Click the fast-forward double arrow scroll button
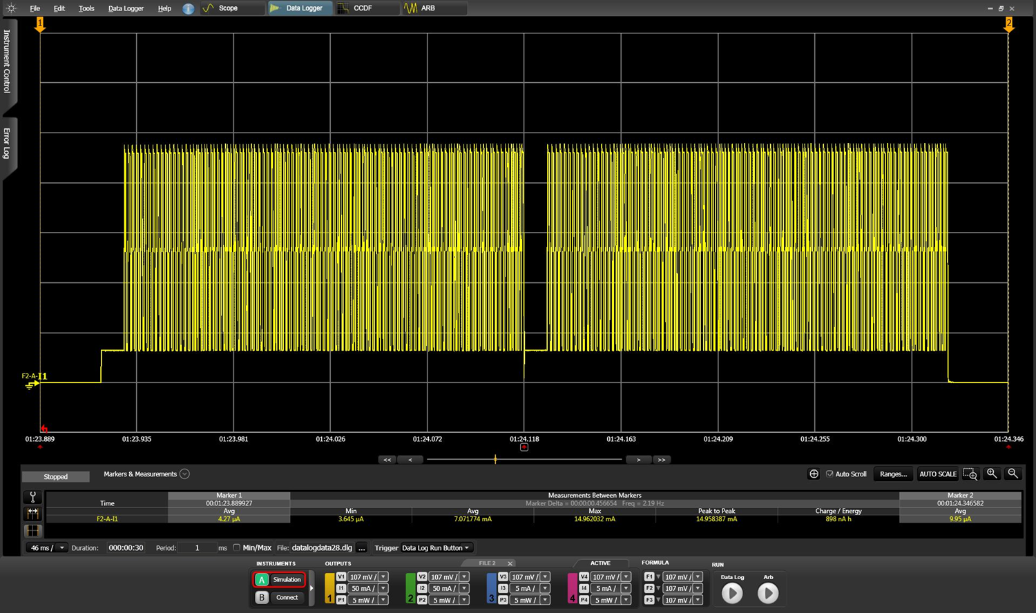The height and width of the screenshot is (613, 1036). point(662,460)
